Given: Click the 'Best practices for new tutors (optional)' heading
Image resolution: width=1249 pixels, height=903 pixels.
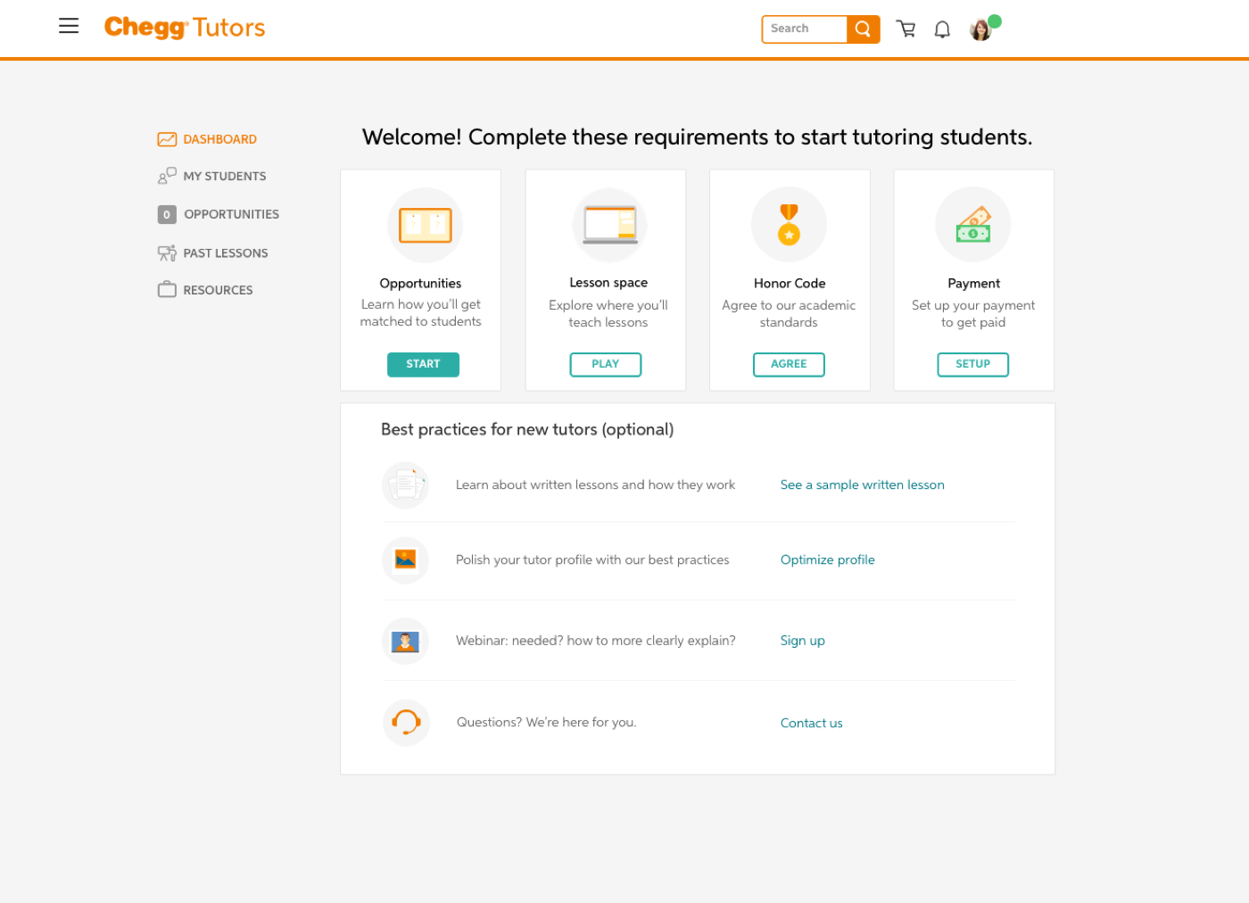Looking at the screenshot, I should 527,429.
